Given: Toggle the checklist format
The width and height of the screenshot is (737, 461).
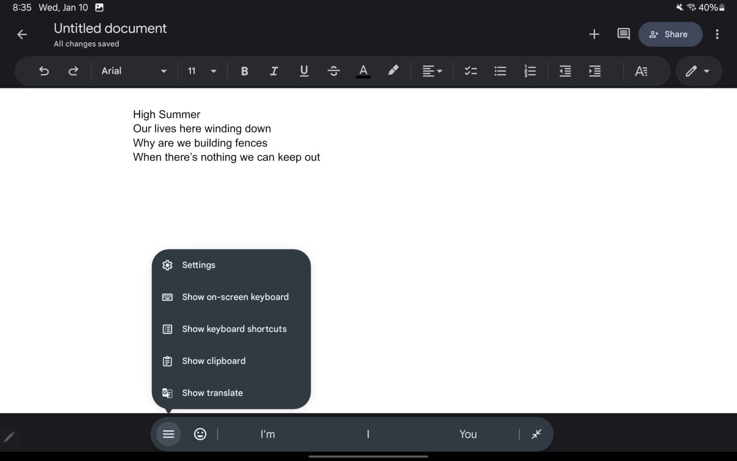Looking at the screenshot, I should point(470,71).
